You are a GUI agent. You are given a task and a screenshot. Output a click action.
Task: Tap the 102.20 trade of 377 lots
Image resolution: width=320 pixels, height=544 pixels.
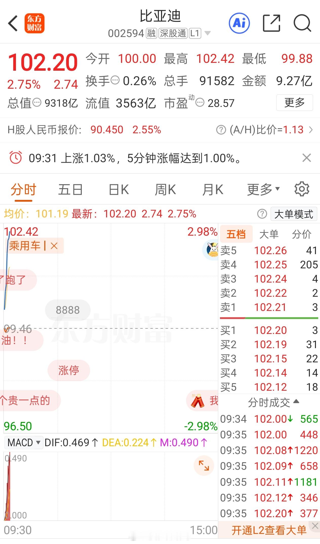(269, 514)
